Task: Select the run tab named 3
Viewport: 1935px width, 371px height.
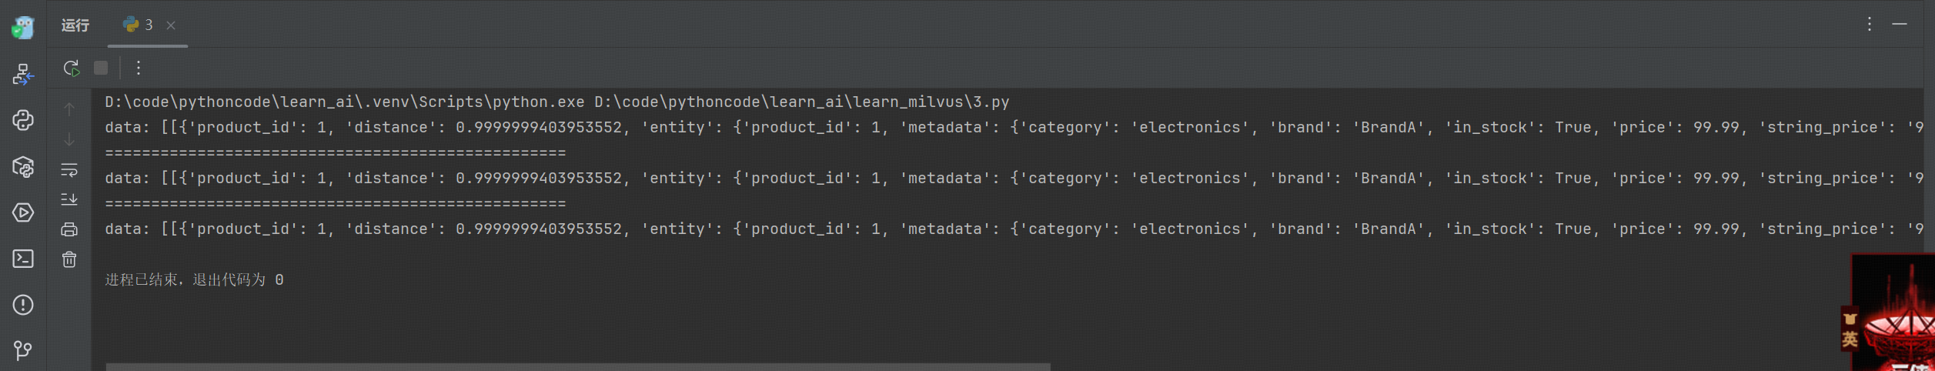Action: [x=139, y=25]
